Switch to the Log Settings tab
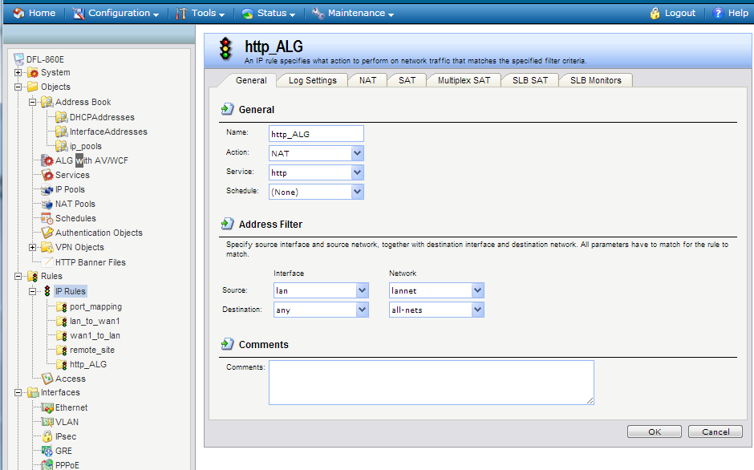Screen dimensions: 754x470 point(312,80)
